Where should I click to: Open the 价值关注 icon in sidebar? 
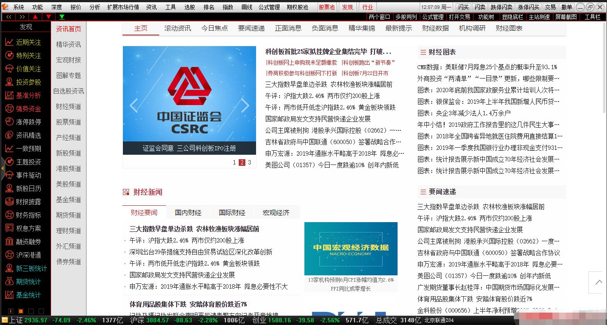9,69
